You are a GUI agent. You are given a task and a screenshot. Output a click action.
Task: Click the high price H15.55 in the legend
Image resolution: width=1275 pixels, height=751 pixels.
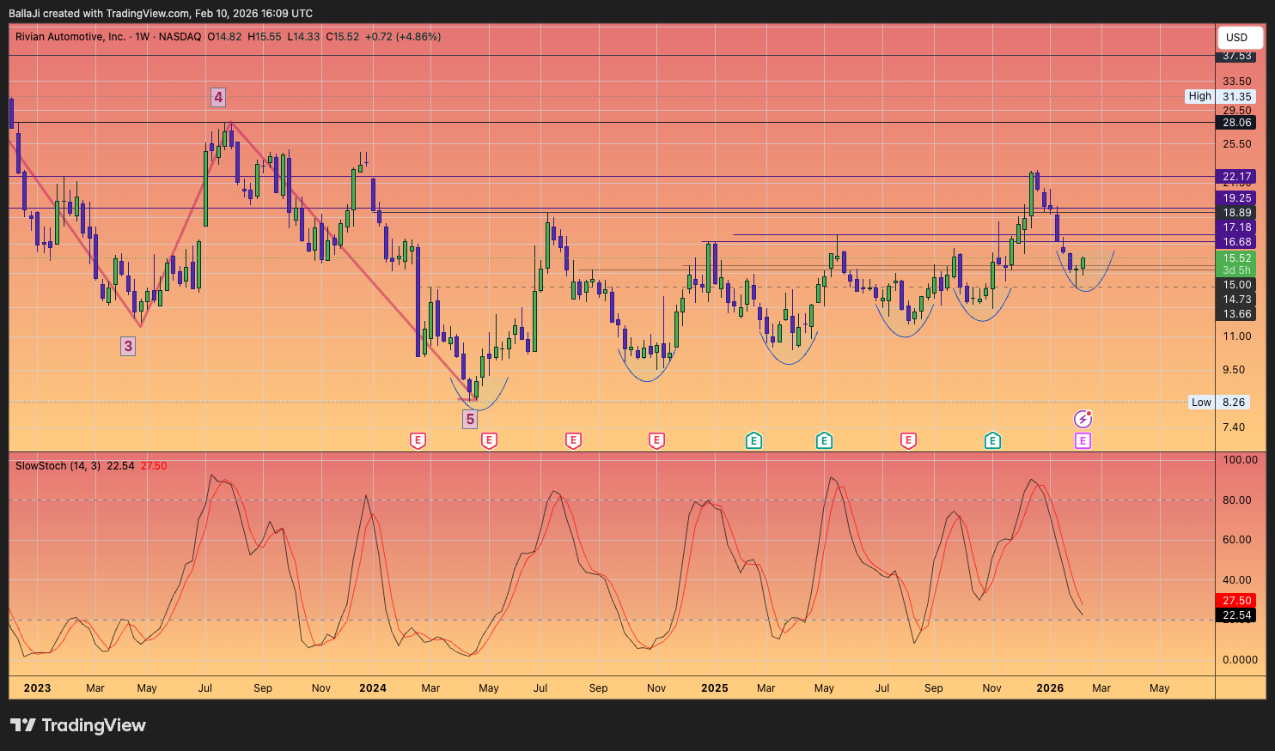(x=264, y=37)
